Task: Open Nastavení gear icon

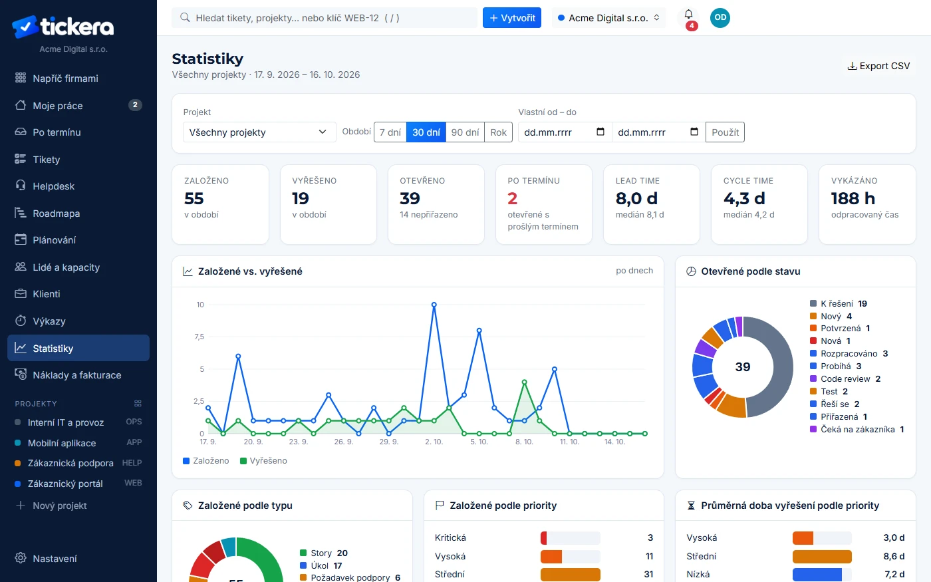Action: pos(21,558)
